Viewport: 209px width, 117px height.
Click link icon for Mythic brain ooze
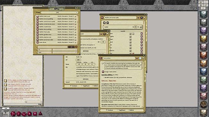click(x=37, y=16)
